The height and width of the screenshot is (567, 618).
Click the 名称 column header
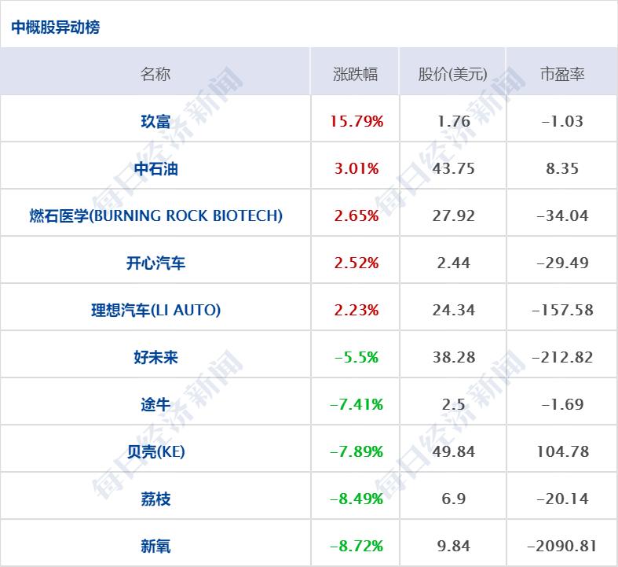point(155,74)
